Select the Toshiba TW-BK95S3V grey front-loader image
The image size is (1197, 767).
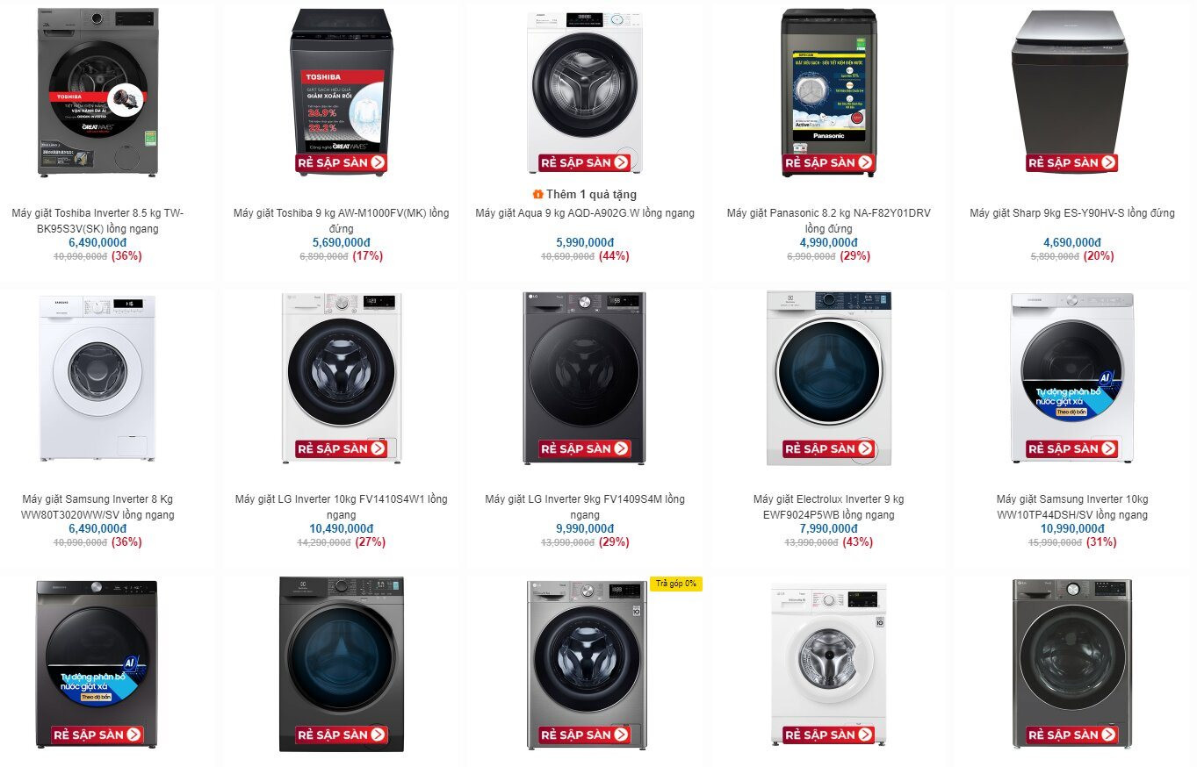[x=97, y=91]
